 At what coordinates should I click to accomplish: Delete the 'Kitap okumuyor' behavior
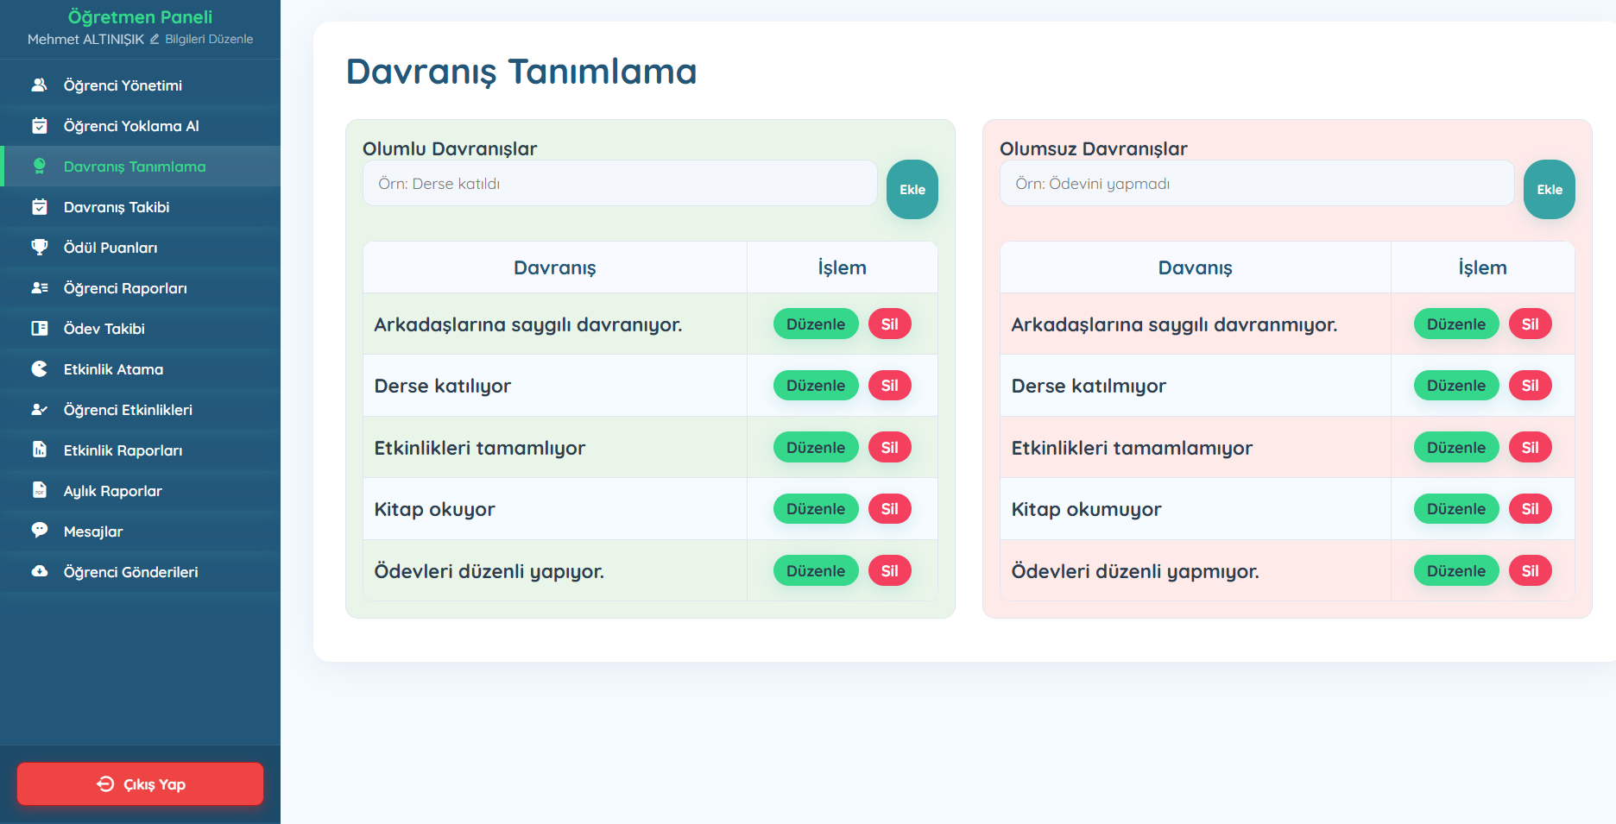coord(1530,509)
